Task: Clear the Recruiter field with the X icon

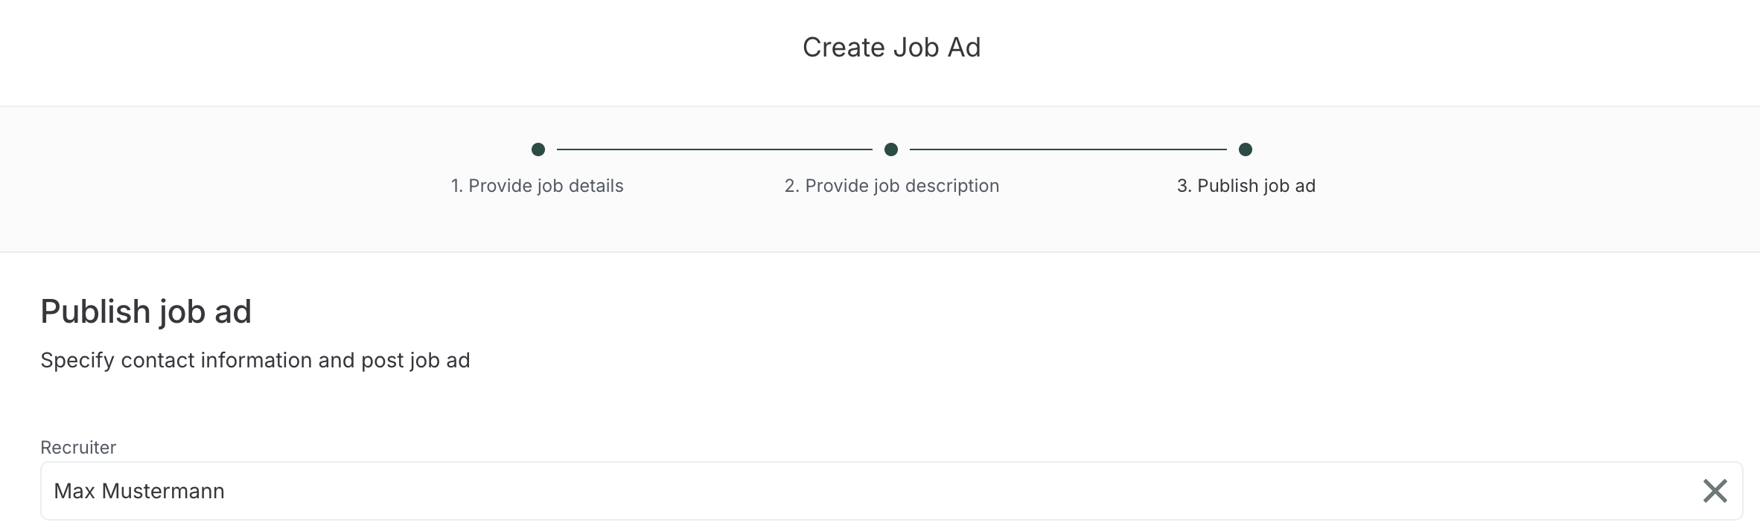Action: (x=1715, y=491)
